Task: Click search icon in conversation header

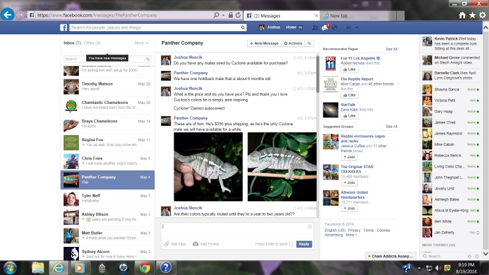Action: click(309, 43)
